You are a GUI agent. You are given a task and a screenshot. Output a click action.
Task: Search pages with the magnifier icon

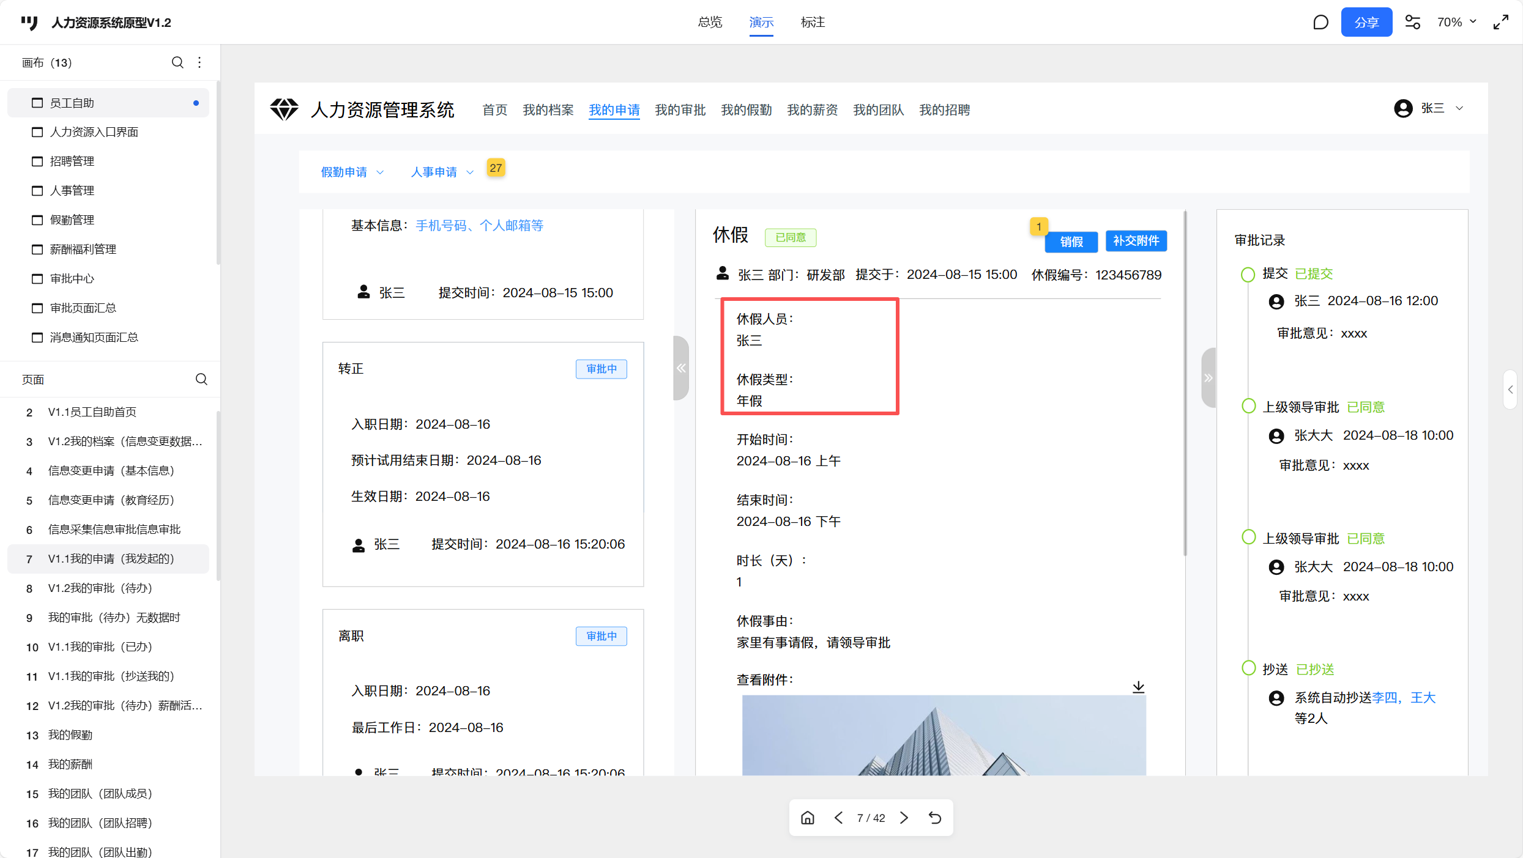pyautogui.click(x=201, y=379)
